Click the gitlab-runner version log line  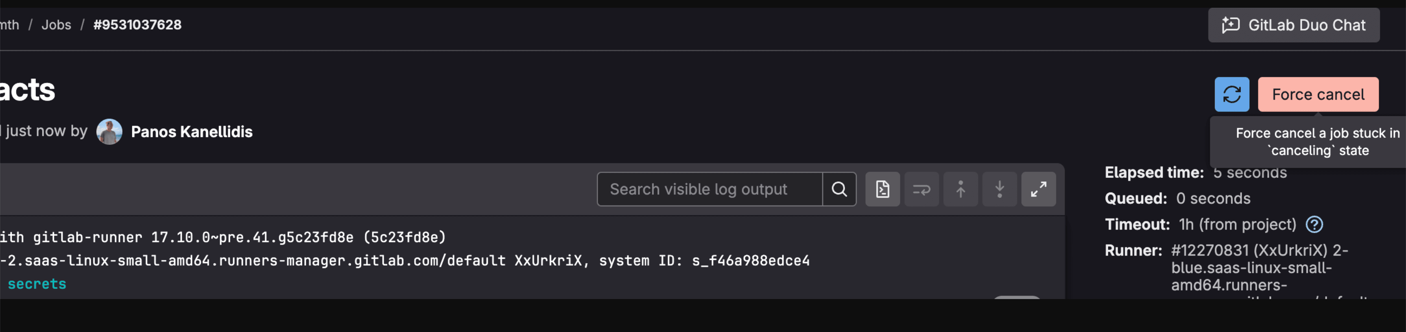click(223, 238)
